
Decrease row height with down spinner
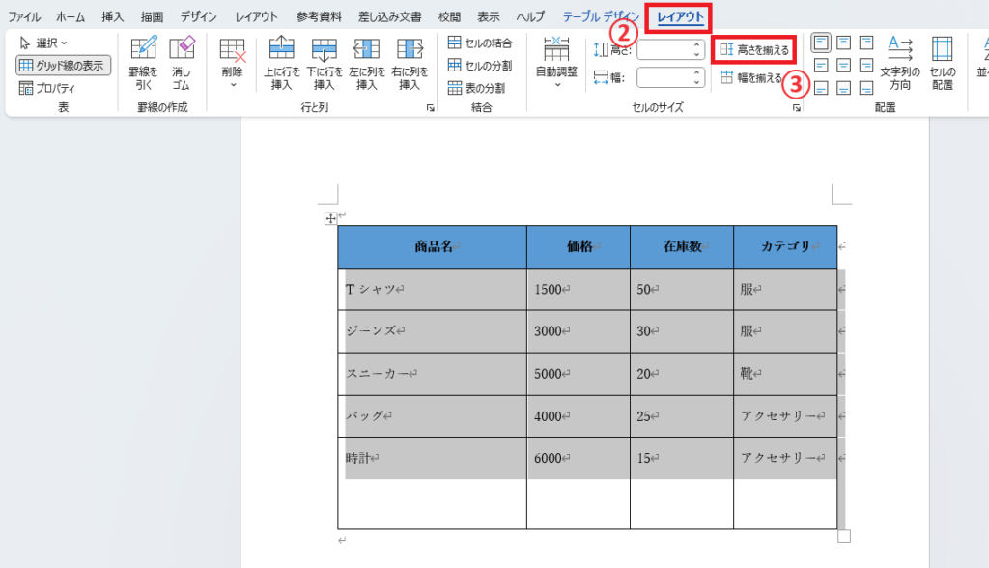click(696, 55)
